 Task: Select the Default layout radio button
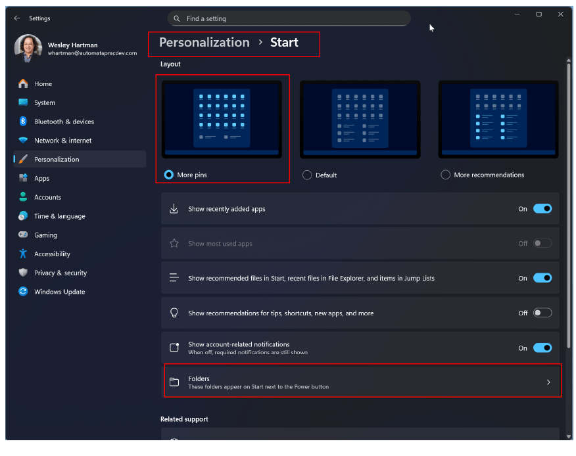(307, 175)
